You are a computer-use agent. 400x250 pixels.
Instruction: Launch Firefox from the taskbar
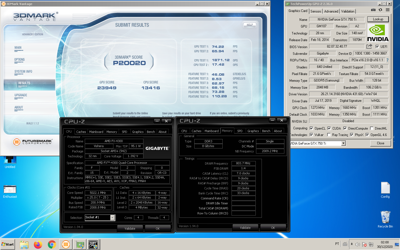click(38, 244)
